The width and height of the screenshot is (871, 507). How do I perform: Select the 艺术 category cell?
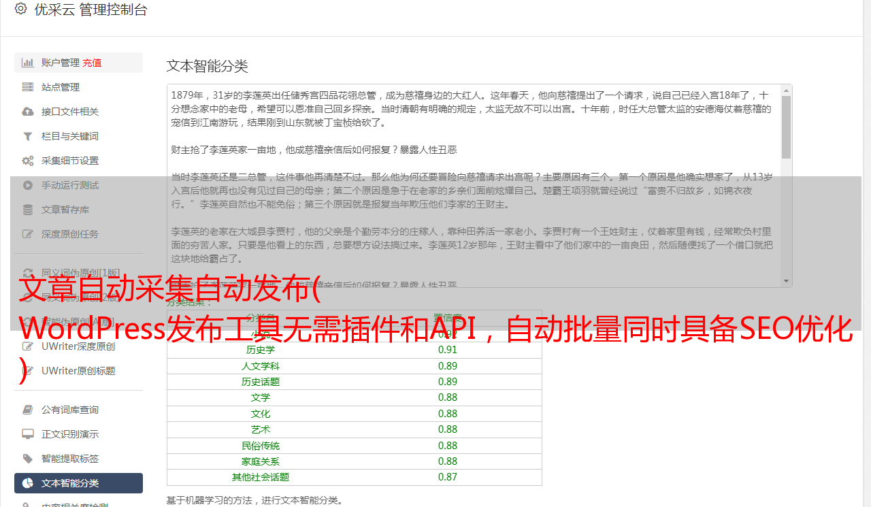tap(261, 429)
